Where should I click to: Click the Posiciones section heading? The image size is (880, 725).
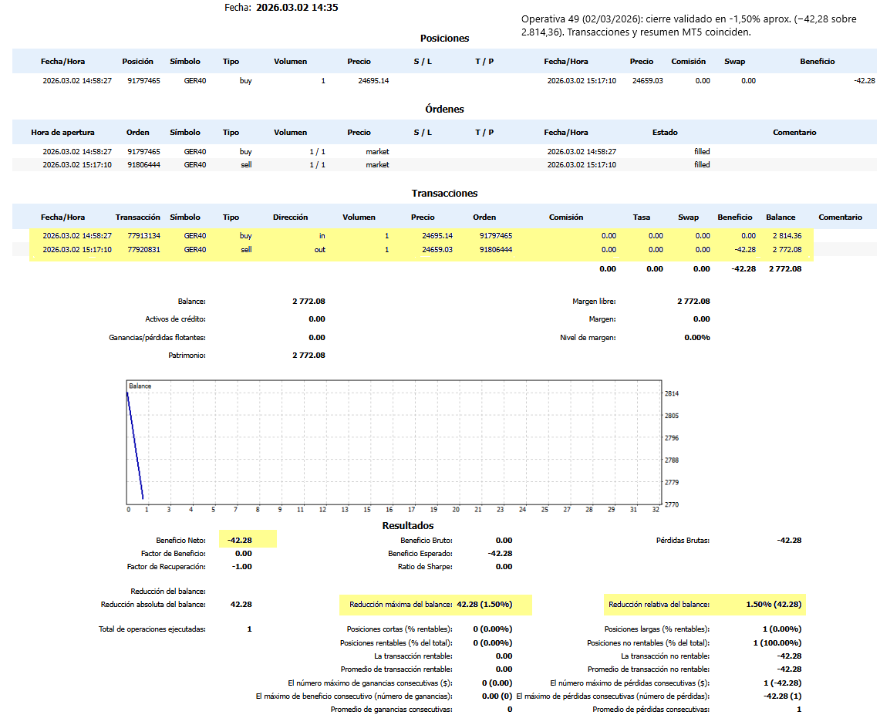[444, 38]
